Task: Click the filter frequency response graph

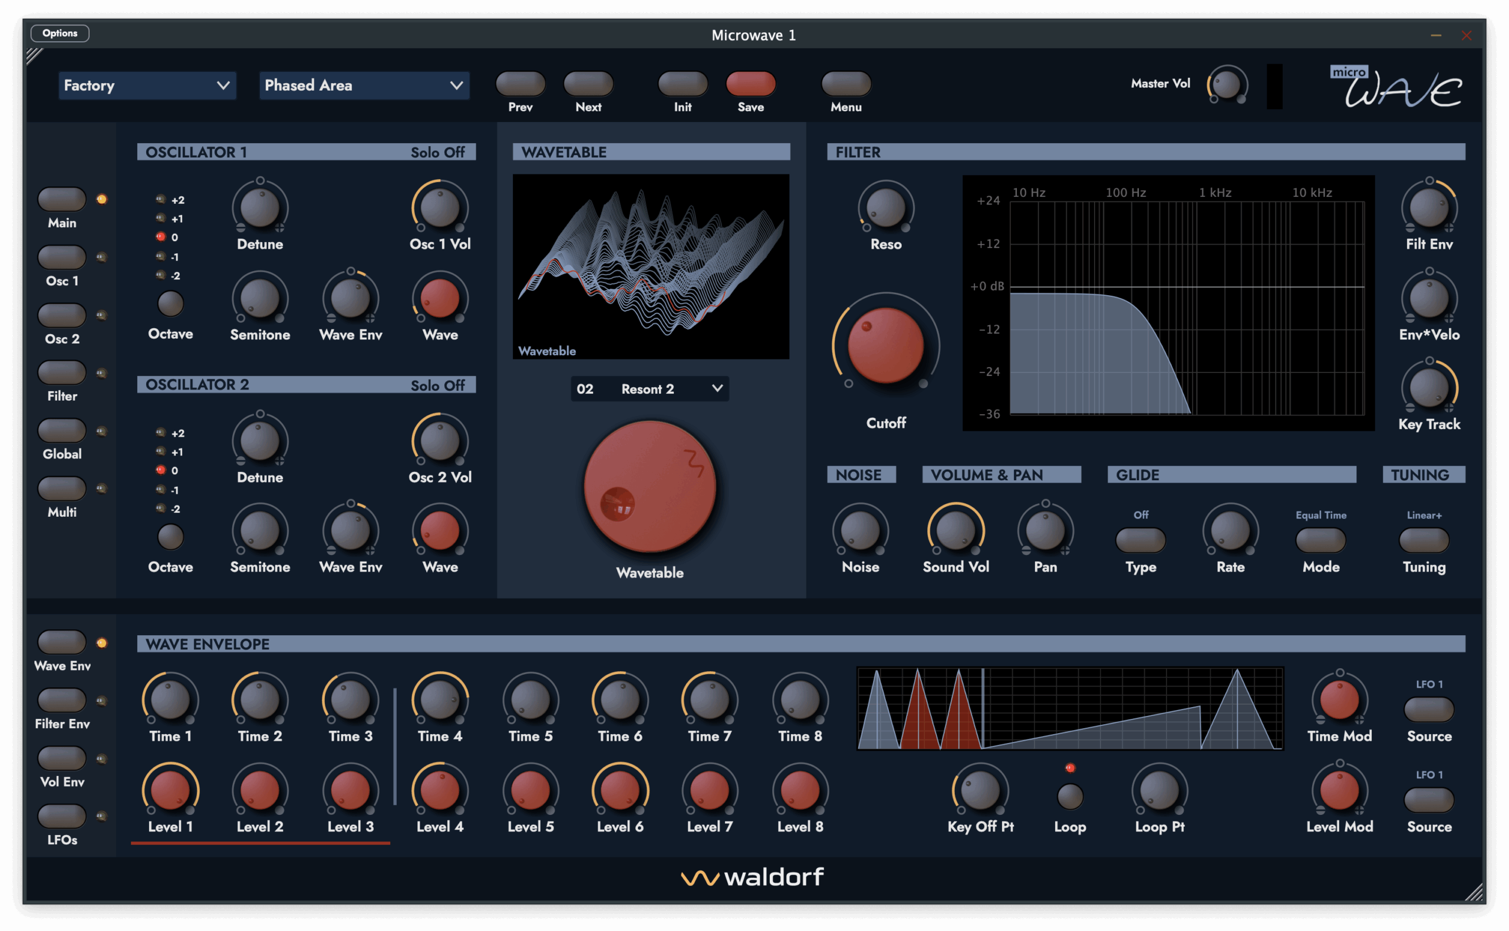Action: click(1169, 303)
